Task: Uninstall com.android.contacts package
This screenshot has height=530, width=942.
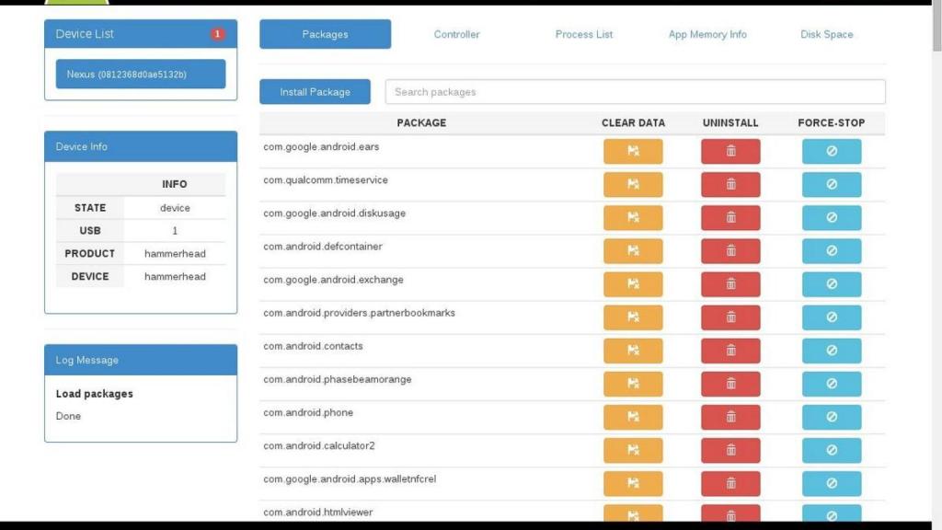Action: (x=730, y=350)
